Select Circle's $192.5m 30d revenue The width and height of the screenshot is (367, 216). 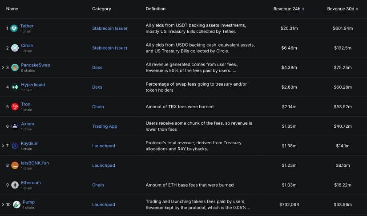tap(343, 48)
